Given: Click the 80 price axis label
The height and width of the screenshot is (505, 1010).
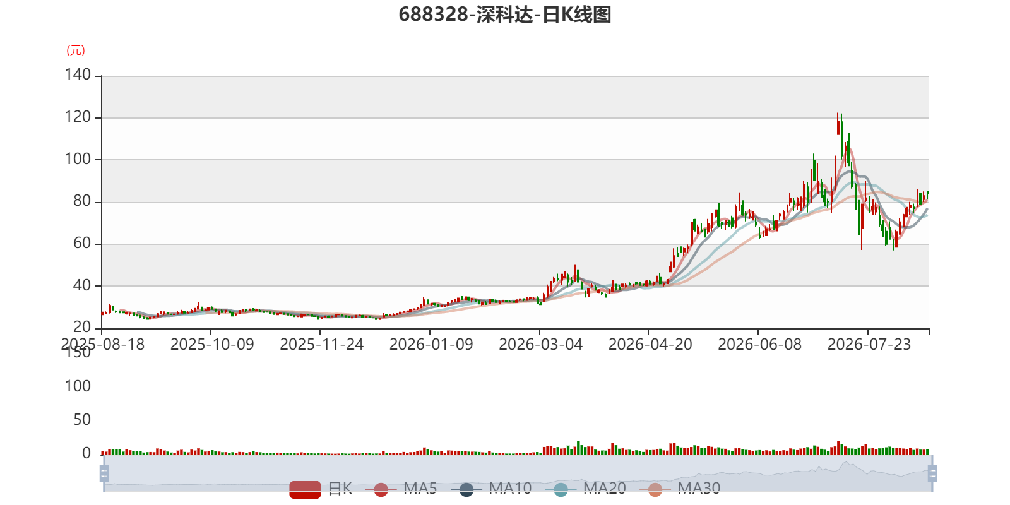Looking at the screenshot, I should [x=82, y=201].
